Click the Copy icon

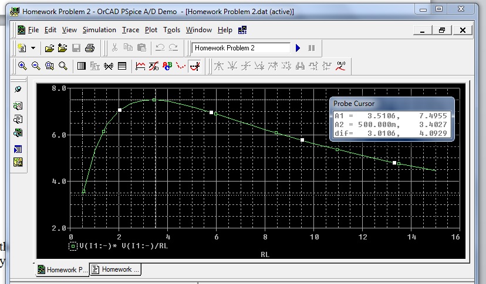click(x=128, y=47)
